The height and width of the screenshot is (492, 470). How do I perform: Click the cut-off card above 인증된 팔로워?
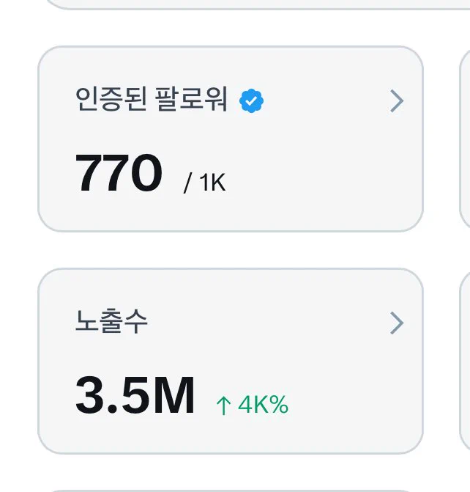257,4
